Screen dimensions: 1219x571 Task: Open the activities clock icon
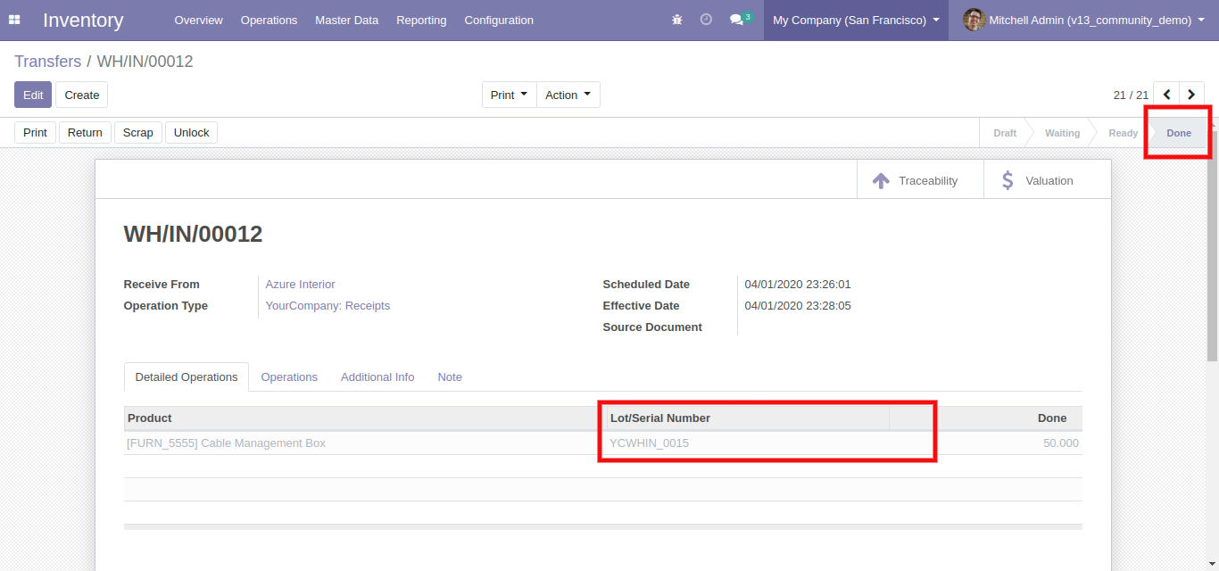pyautogui.click(x=706, y=20)
